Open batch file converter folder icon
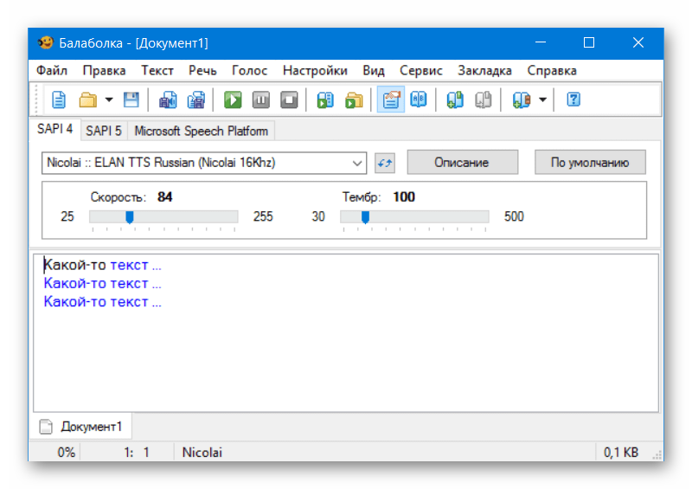 click(x=354, y=100)
